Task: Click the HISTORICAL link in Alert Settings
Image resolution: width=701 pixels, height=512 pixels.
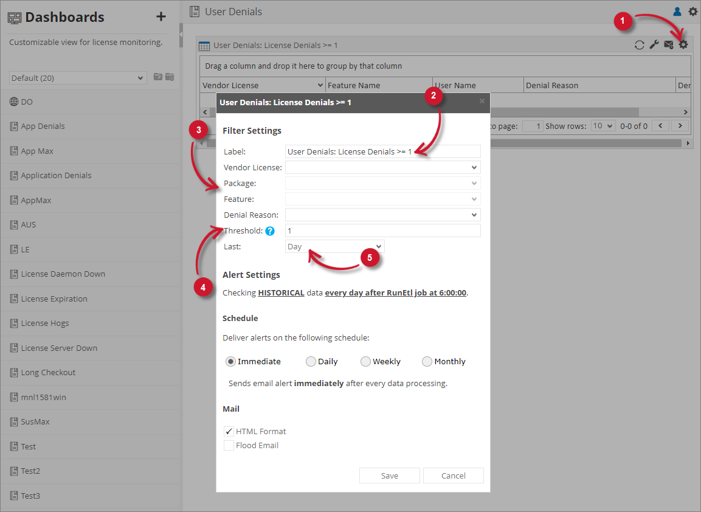Action: (x=281, y=293)
